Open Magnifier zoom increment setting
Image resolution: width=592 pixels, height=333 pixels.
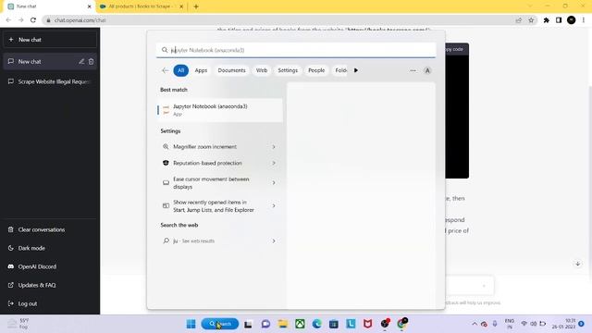220,146
